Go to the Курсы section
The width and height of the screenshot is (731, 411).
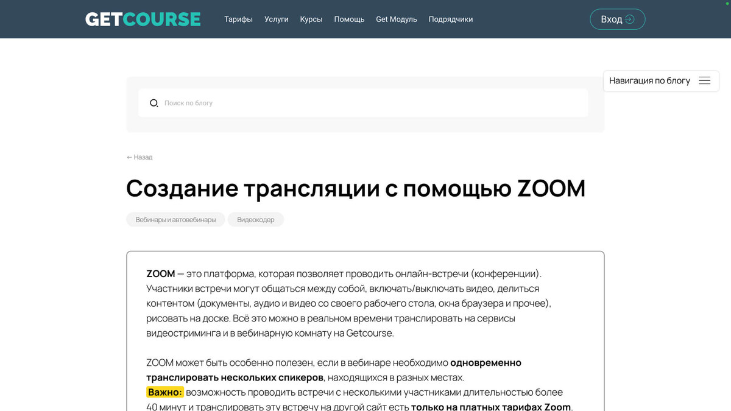[311, 19]
